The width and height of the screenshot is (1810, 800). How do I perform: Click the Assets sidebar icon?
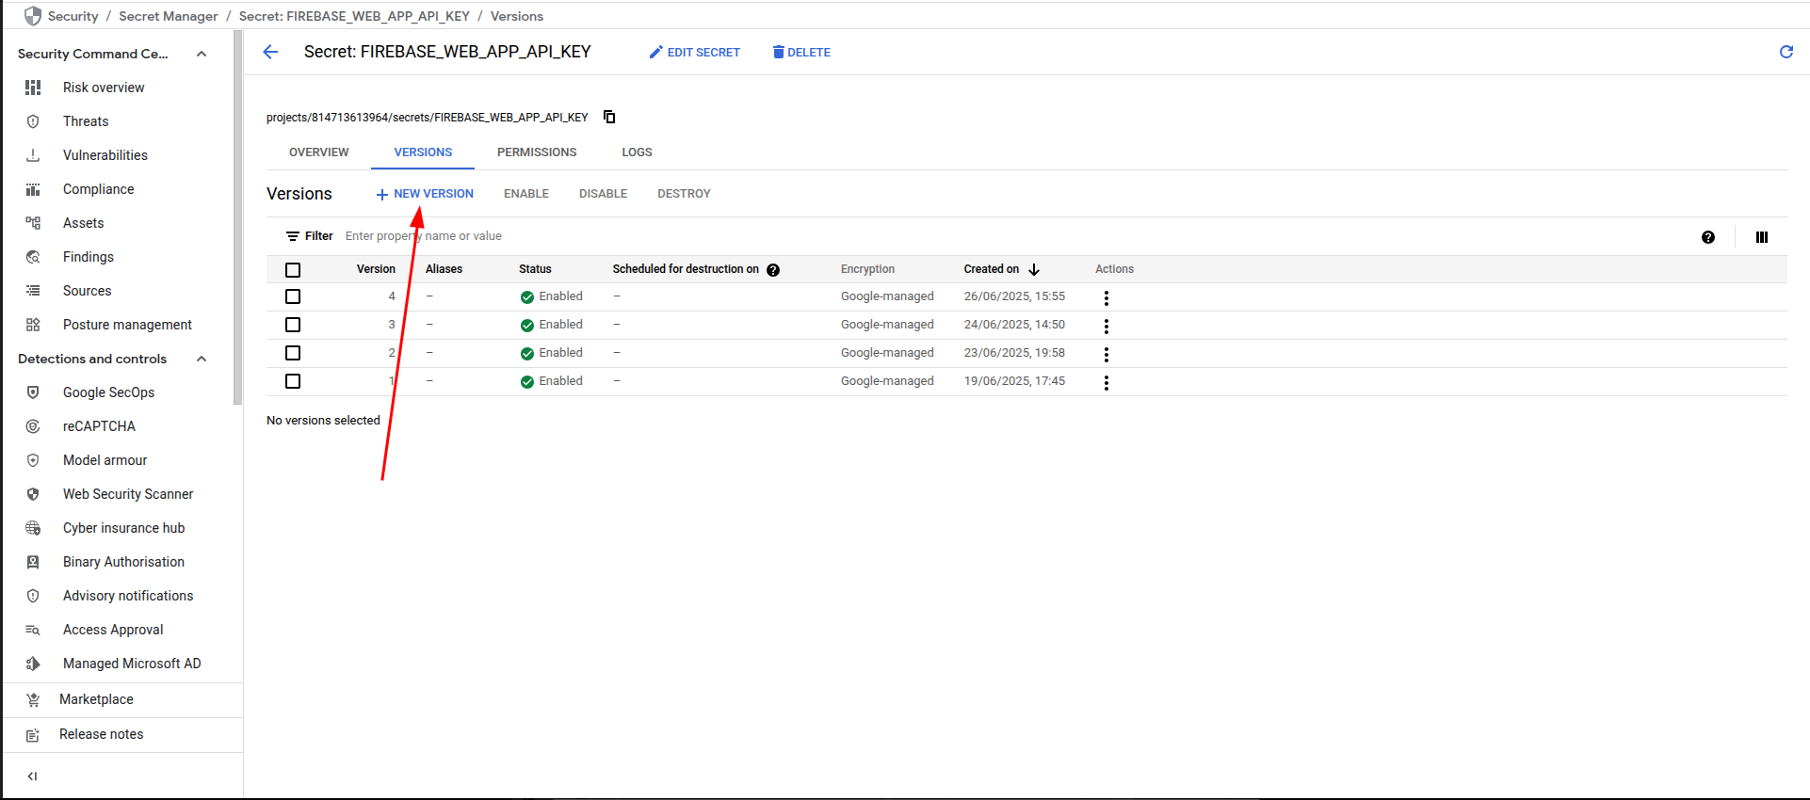pos(33,223)
